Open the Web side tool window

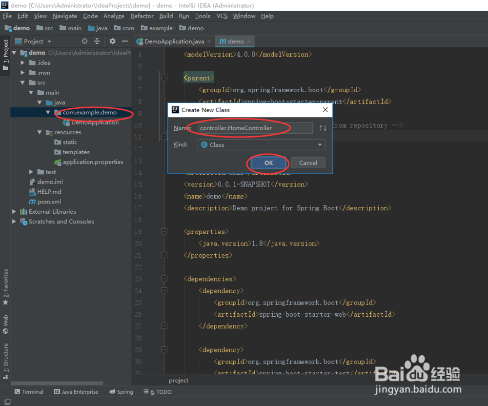coord(5,324)
